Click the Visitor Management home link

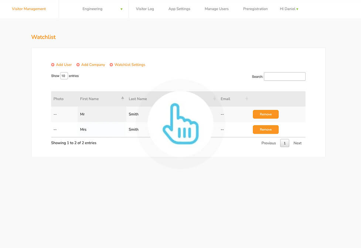[x=29, y=9]
